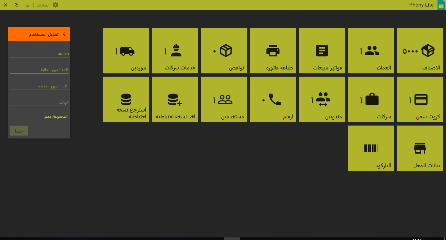
Task: Open the العملاء customers people icon
Action: click(372, 51)
